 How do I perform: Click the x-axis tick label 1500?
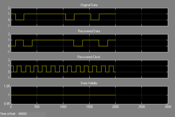tap(89, 107)
